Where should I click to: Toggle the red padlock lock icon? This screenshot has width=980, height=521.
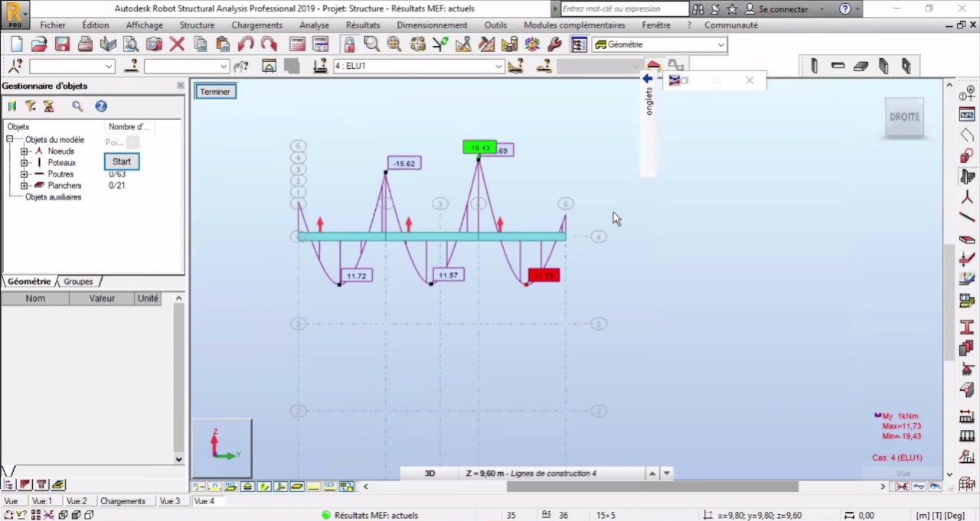[x=348, y=44]
